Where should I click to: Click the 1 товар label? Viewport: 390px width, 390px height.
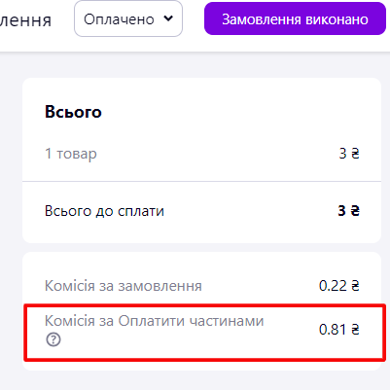[71, 154]
